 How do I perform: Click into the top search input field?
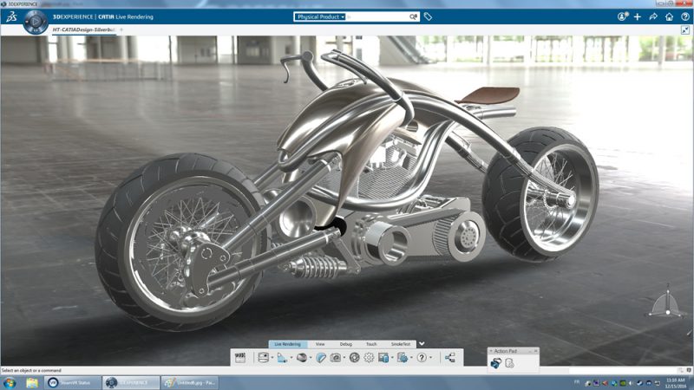[x=377, y=16]
